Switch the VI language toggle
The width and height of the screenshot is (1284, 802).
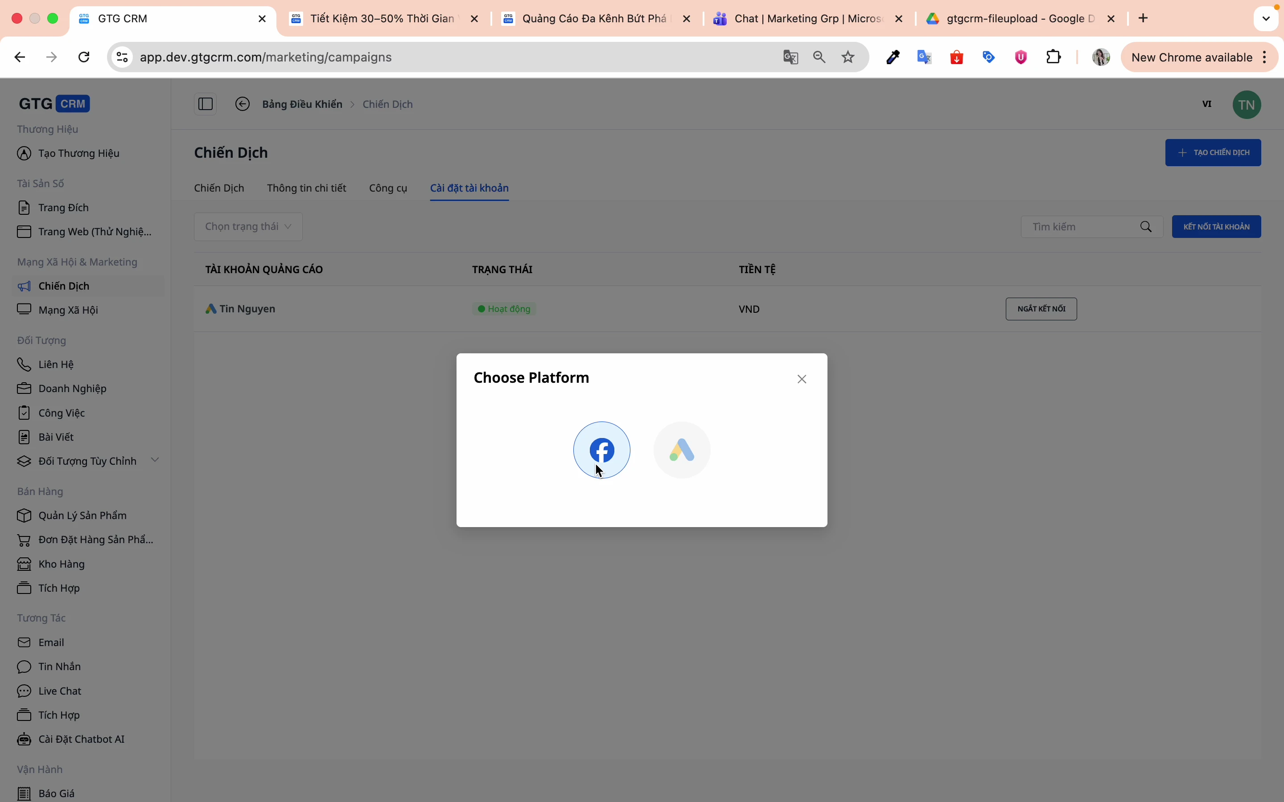pyautogui.click(x=1207, y=104)
